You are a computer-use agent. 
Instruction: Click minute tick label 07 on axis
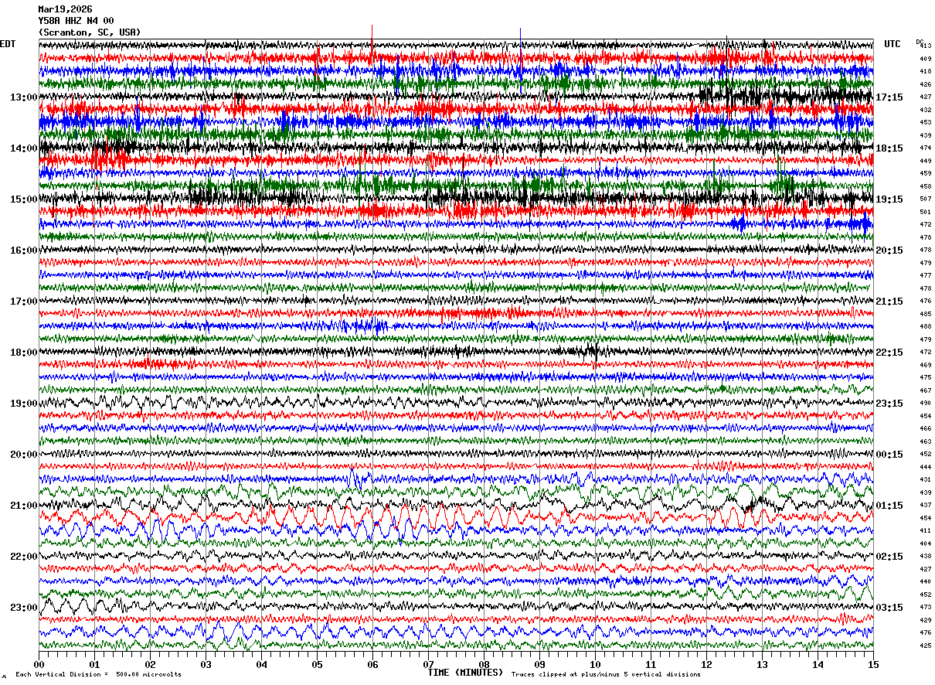pyautogui.click(x=428, y=664)
